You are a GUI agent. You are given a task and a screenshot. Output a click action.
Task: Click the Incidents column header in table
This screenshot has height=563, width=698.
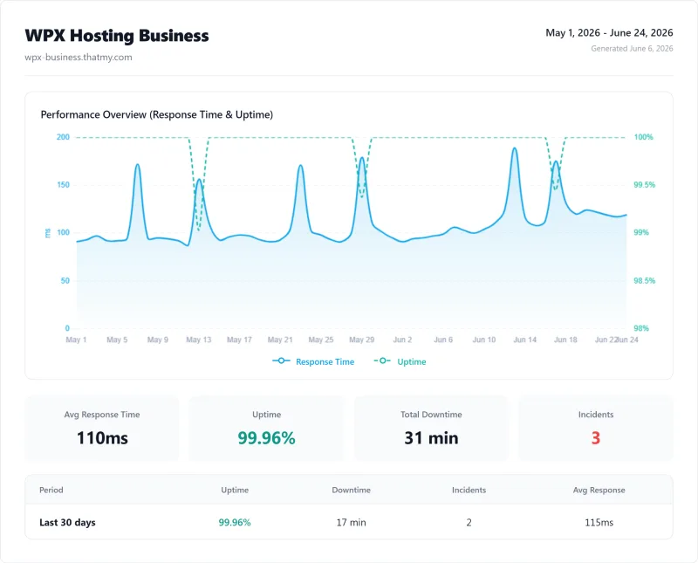coord(469,490)
